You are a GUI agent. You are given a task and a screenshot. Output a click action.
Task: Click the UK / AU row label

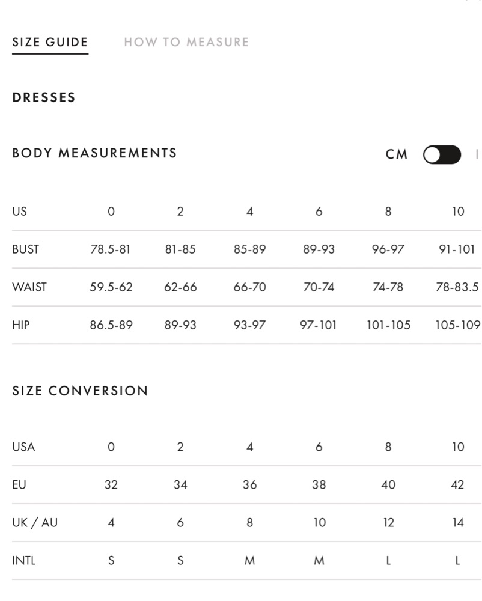[35, 522]
